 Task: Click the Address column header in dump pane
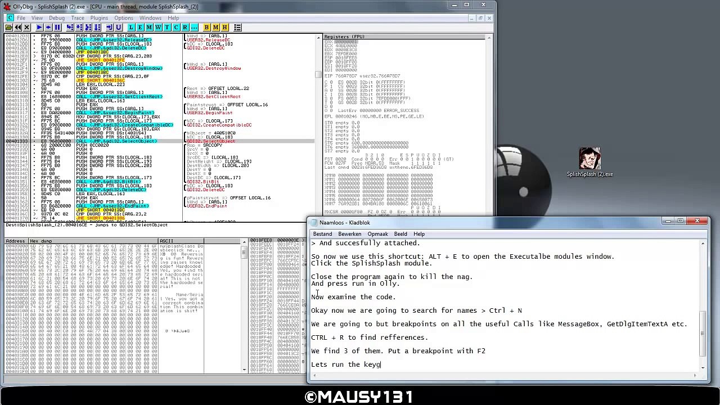[16, 241]
